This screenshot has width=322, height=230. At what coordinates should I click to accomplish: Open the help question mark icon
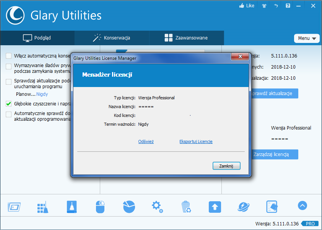point(288,6)
